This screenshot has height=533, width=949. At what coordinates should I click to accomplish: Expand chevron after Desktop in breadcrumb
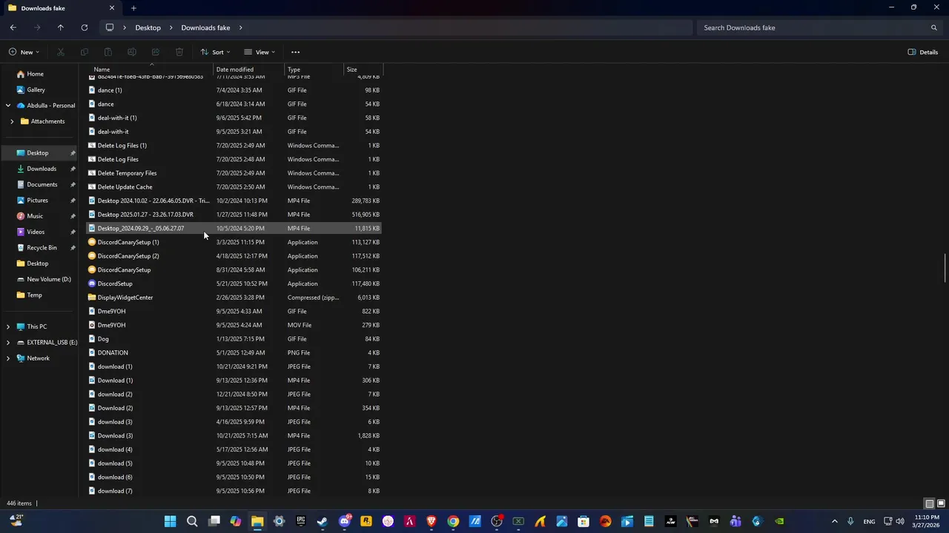click(x=171, y=27)
